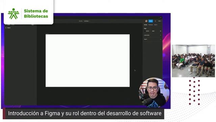This screenshot has height=122, width=216.
Task: Click the page background hex value field
Action: pos(147,31)
